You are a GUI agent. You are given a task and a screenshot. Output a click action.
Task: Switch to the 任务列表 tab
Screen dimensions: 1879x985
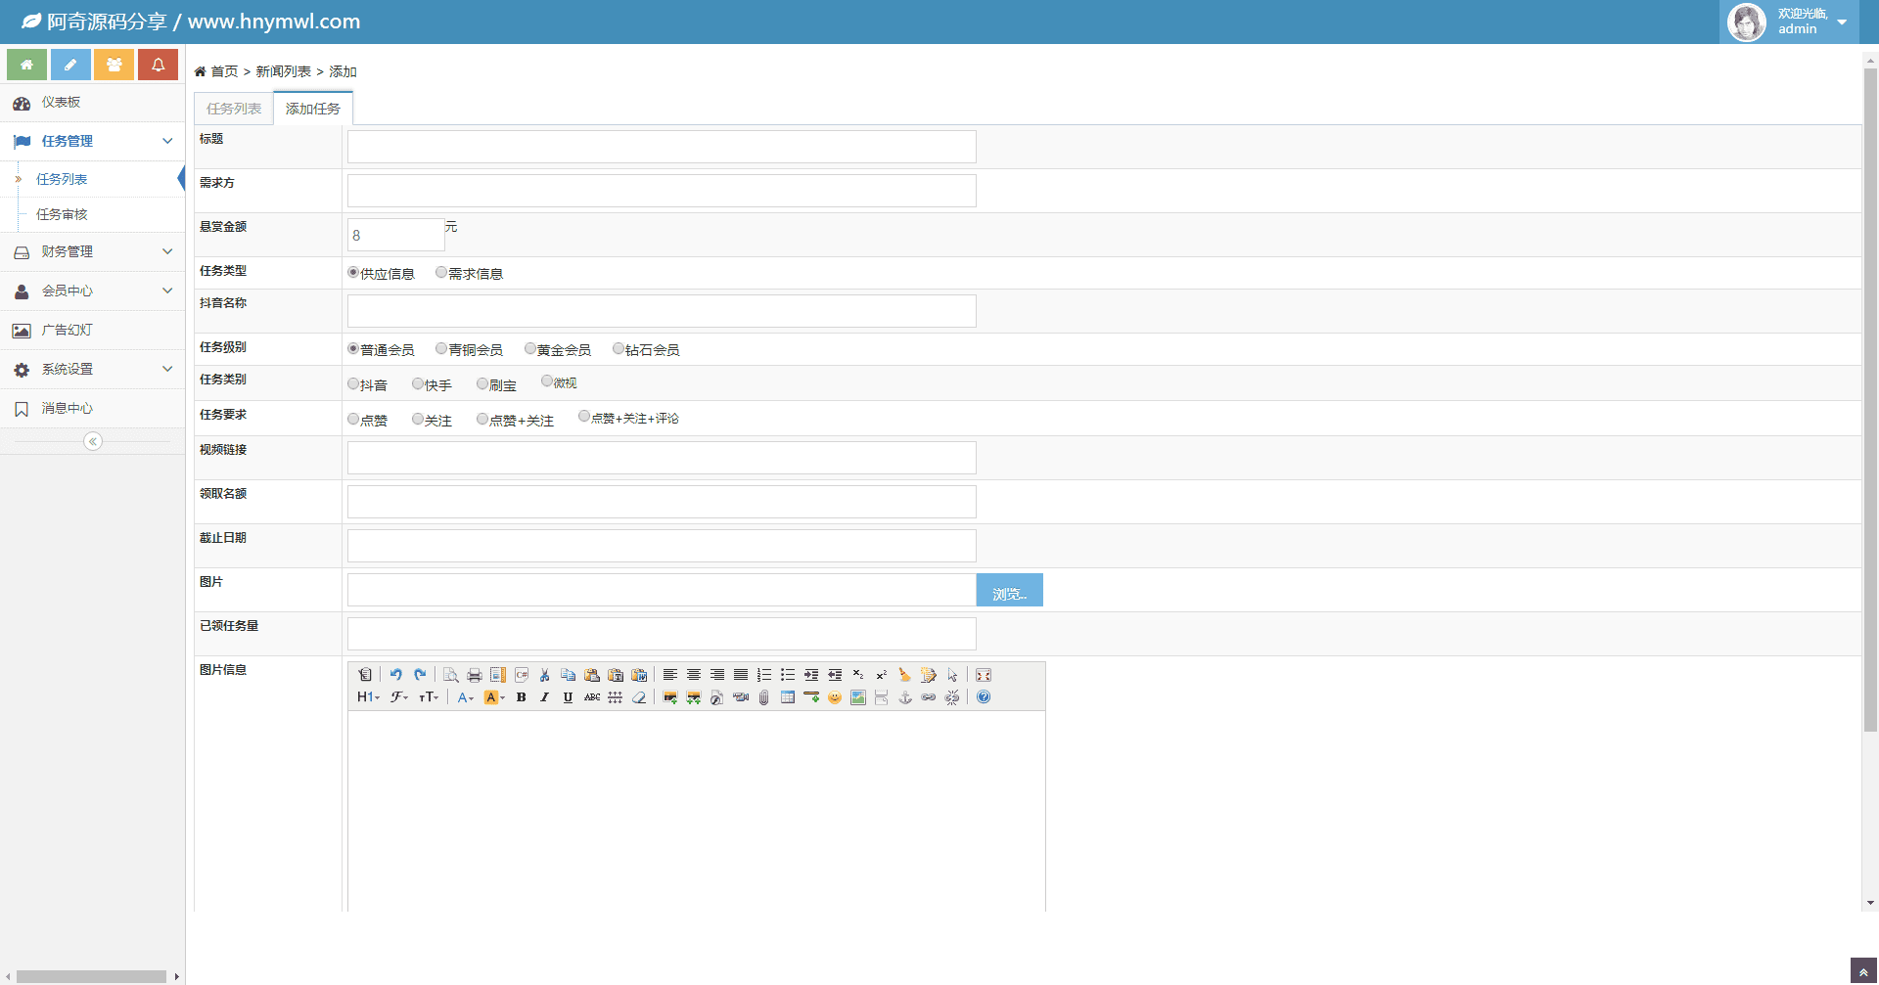click(234, 109)
